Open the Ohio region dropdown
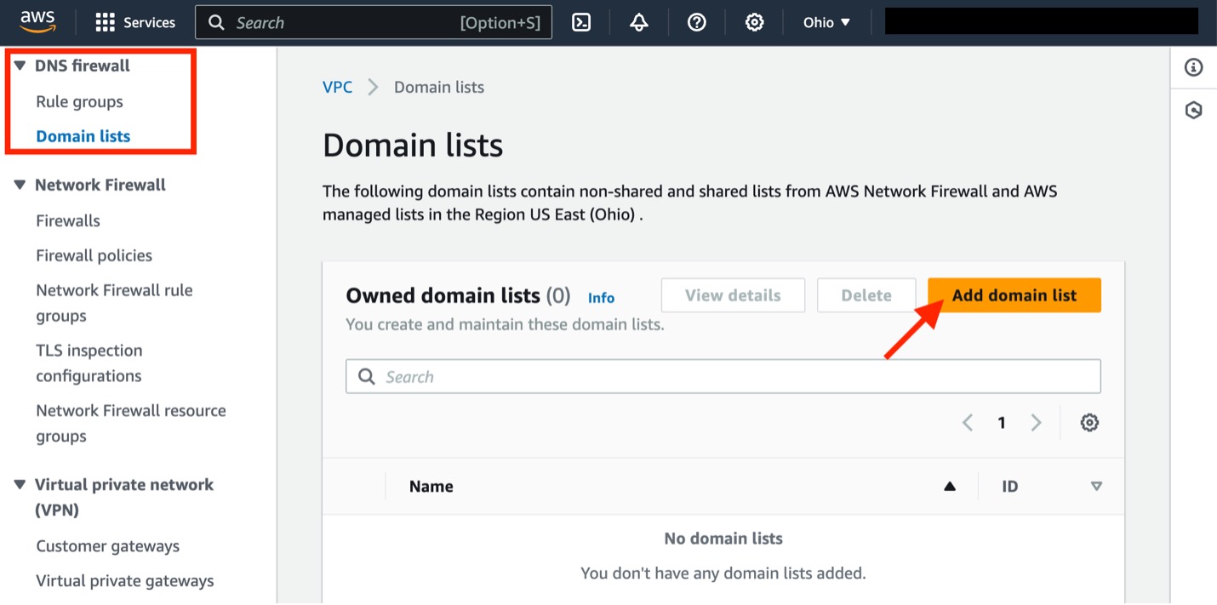Screen dimensions: 1217x605 tap(827, 22)
